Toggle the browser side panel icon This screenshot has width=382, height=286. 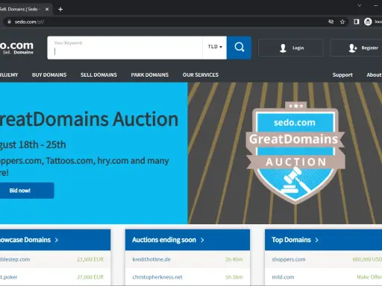357,22
